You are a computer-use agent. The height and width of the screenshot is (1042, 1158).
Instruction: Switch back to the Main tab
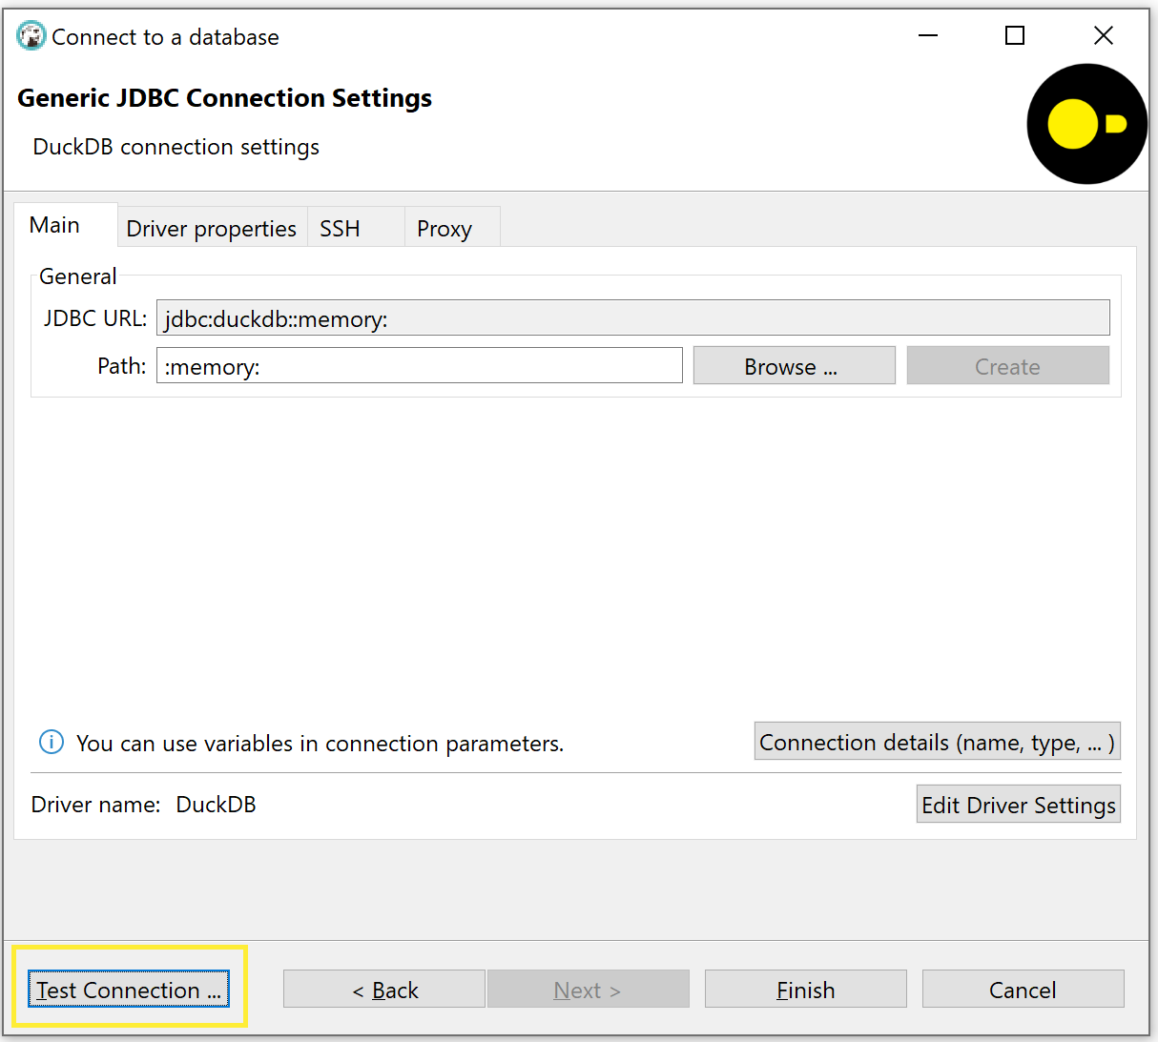pos(53,224)
